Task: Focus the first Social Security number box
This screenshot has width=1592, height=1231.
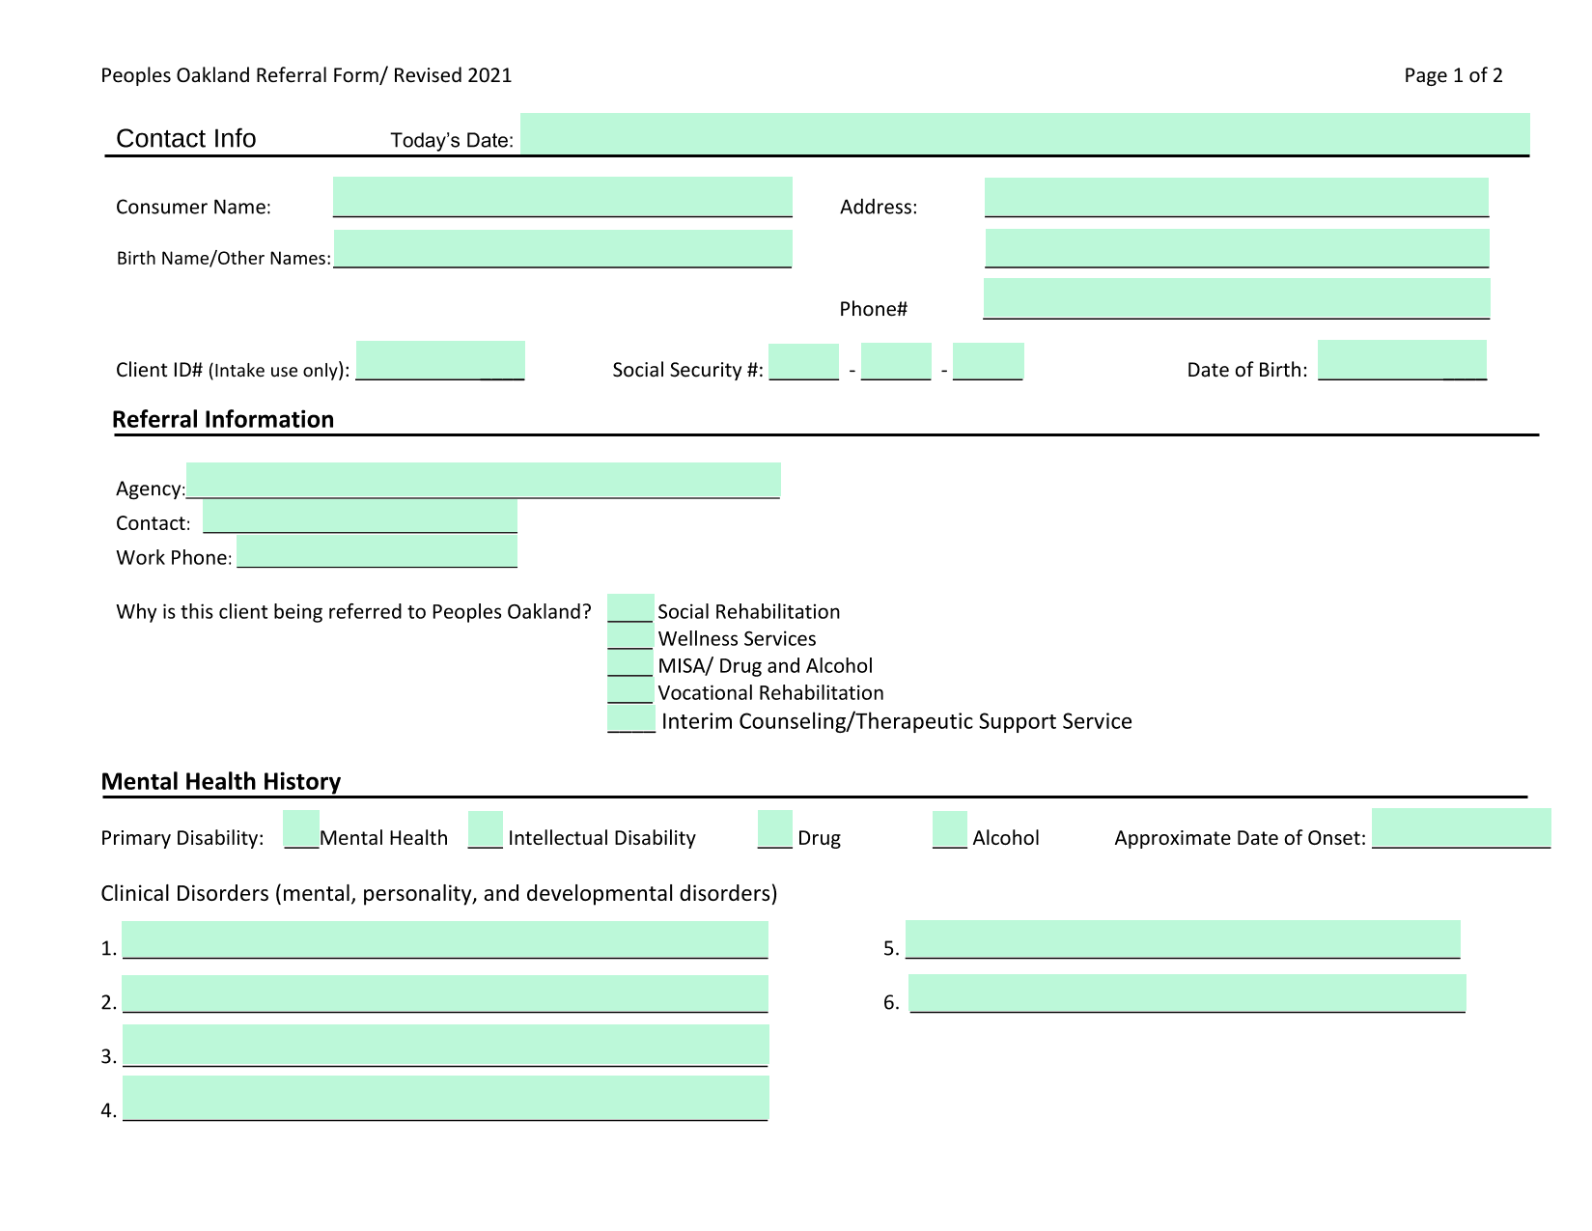Action: point(803,362)
